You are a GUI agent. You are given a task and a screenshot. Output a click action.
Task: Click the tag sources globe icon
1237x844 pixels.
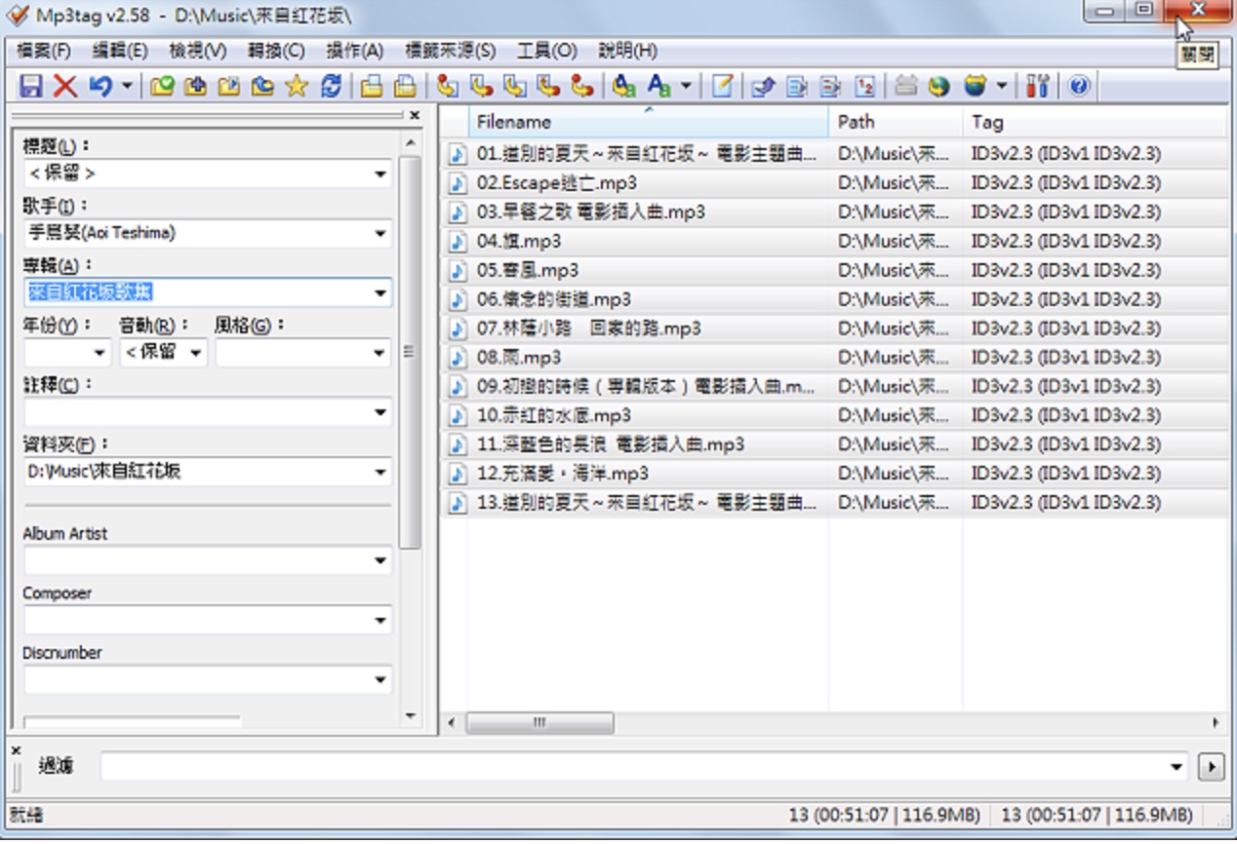pos(976,87)
